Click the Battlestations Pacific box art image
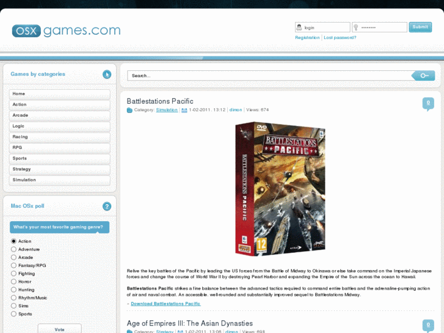Viewport: 444px width, 333px height. coord(280,189)
